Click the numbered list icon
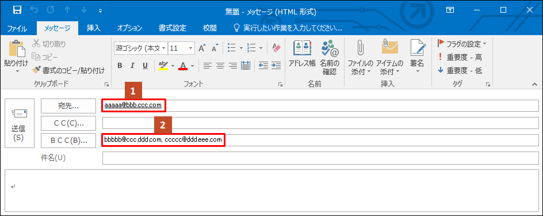This screenshot has width=543, height=216. (251, 48)
